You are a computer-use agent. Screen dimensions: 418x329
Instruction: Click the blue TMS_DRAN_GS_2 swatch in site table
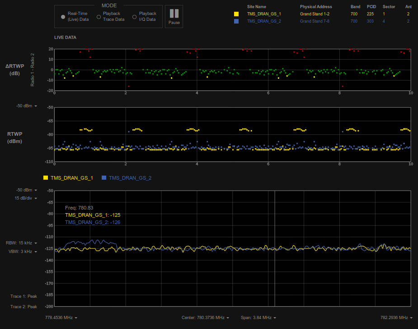click(x=236, y=21)
